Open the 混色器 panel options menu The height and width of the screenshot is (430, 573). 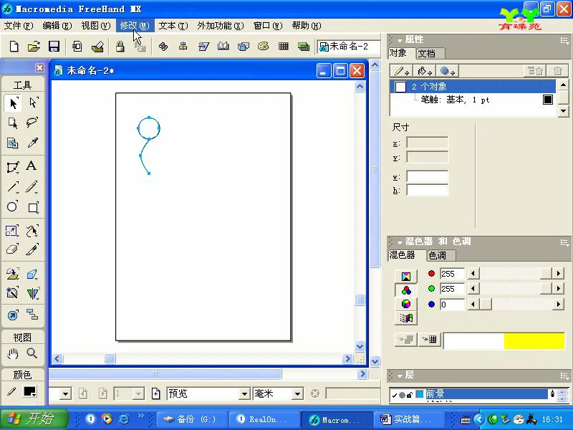[564, 242]
